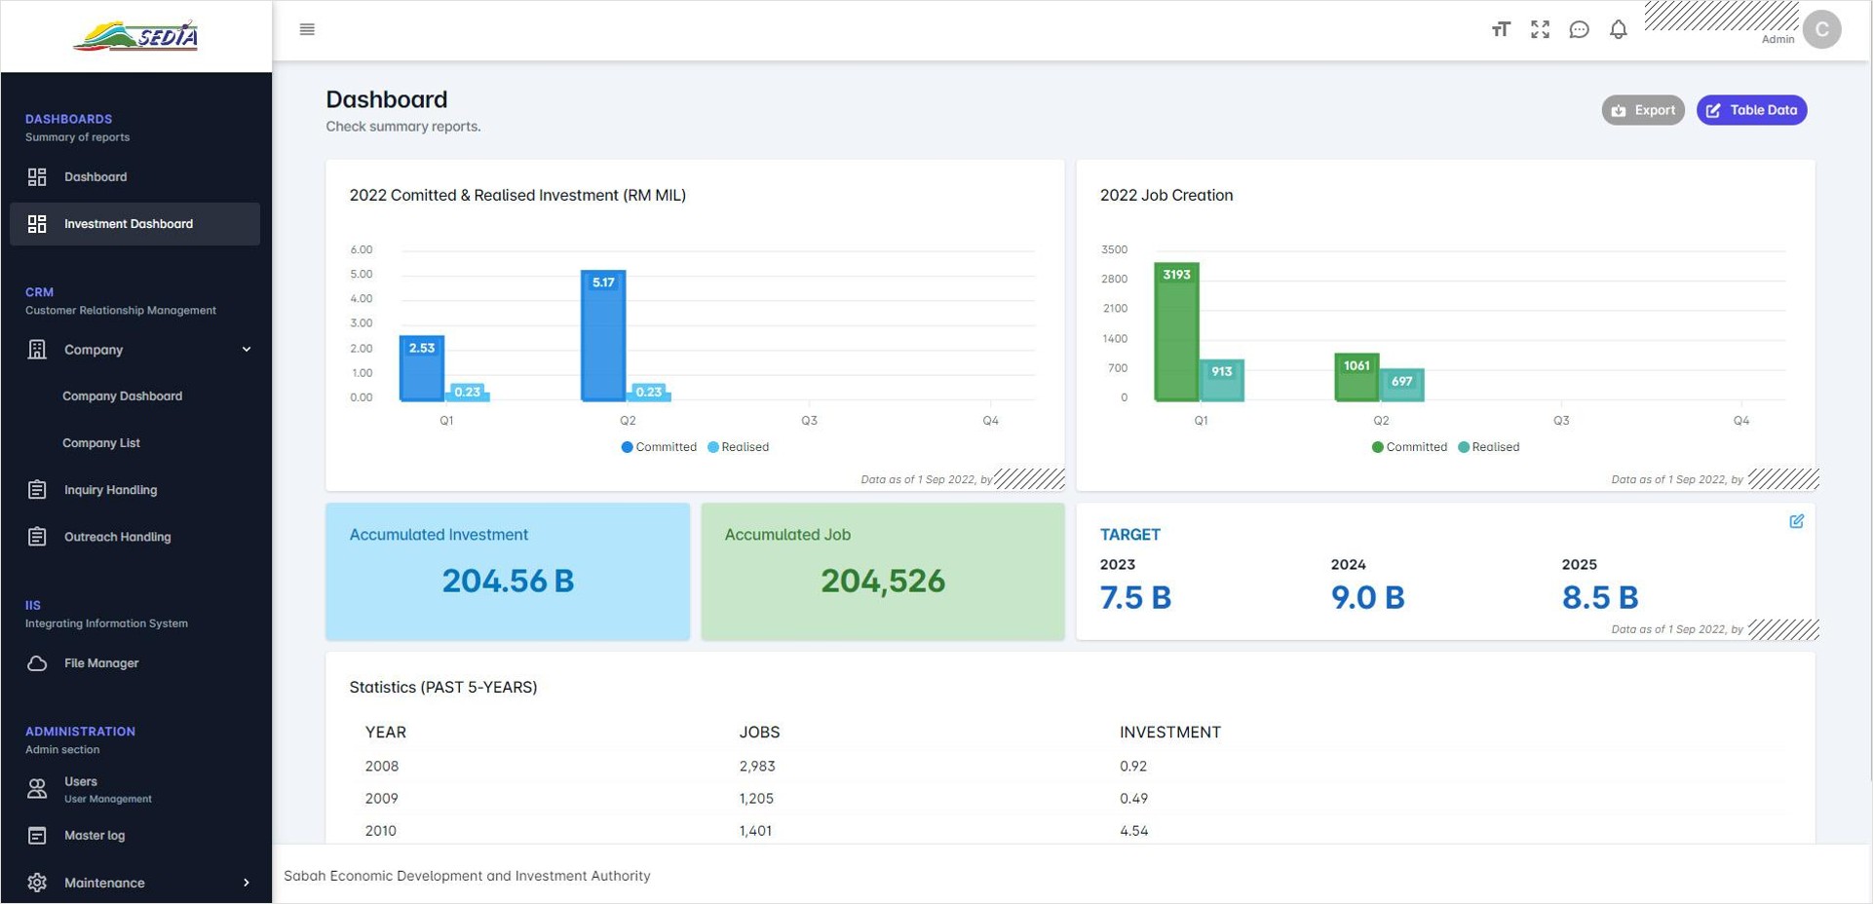Open Investment Dashboard in sidebar

pyautogui.click(x=128, y=224)
